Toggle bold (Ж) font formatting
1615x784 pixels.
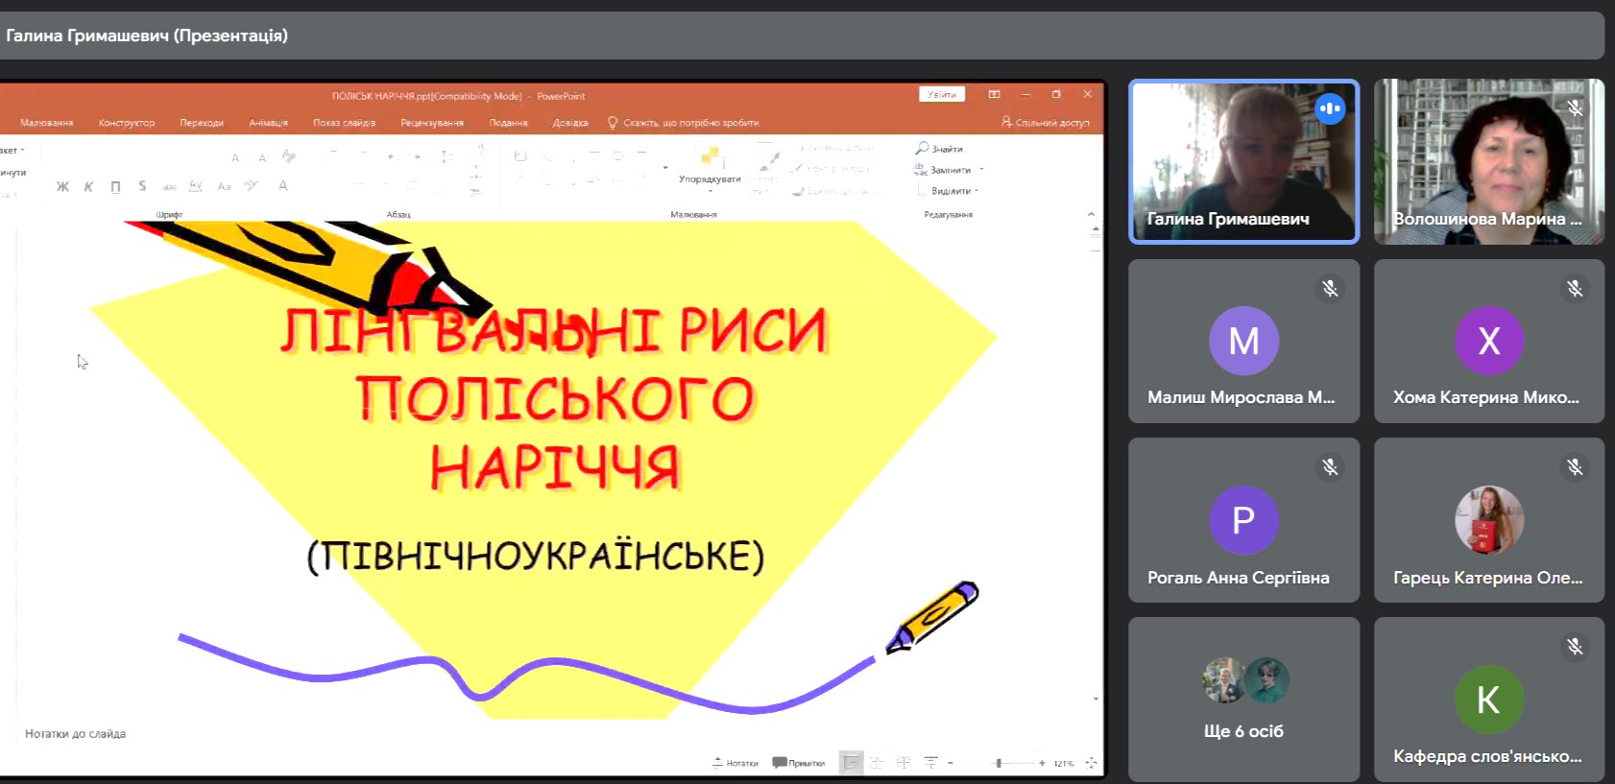click(62, 186)
